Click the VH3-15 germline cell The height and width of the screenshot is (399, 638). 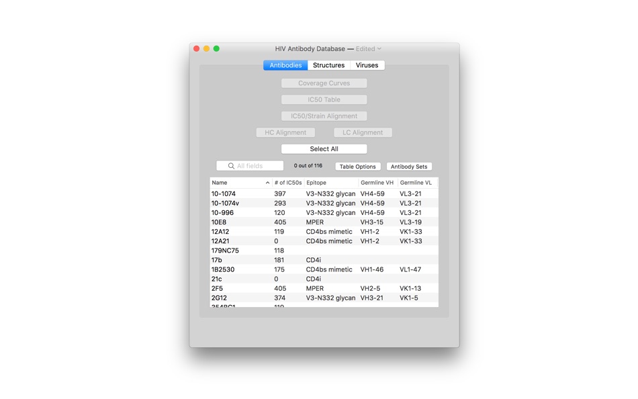pyautogui.click(x=372, y=222)
